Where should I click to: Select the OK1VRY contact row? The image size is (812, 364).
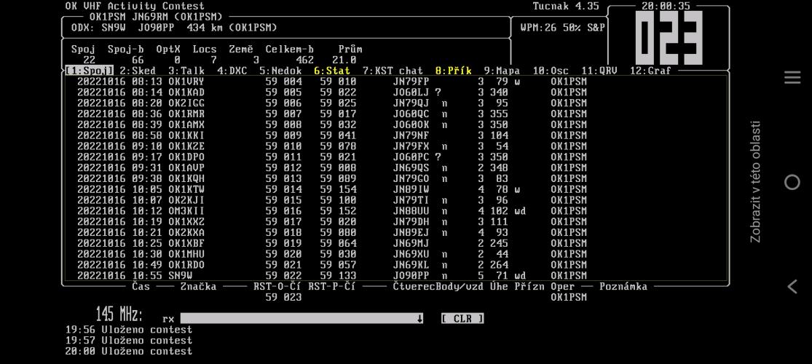point(328,82)
